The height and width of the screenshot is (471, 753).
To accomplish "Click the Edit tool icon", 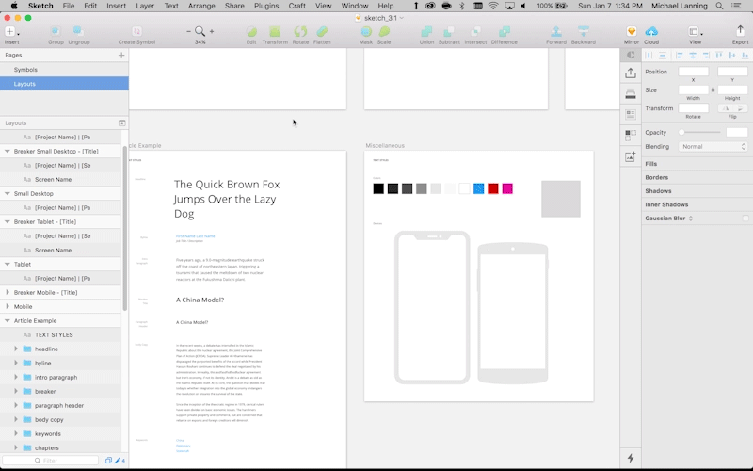I will click(x=251, y=32).
